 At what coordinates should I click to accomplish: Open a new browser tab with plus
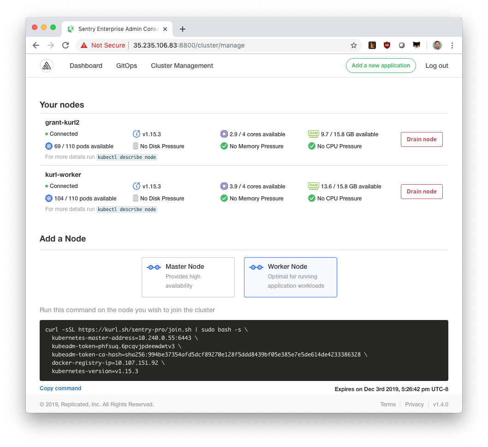pyautogui.click(x=183, y=29)
